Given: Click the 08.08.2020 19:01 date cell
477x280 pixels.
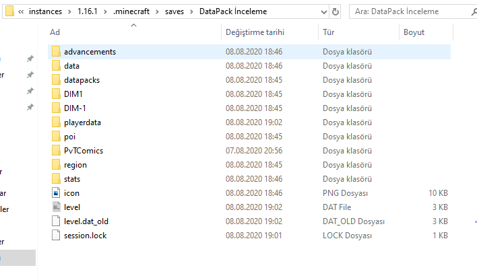Looking at the screenshot, I should tap(254, 236).
